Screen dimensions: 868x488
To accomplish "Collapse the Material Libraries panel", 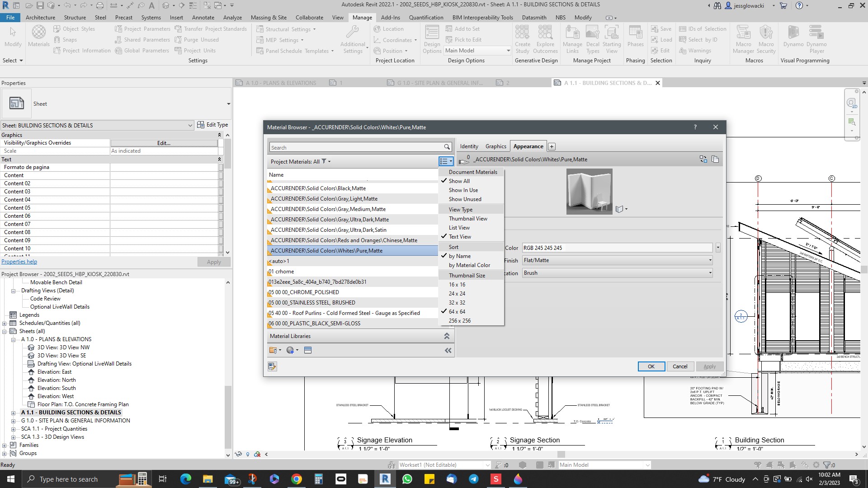I will [446, 336].
